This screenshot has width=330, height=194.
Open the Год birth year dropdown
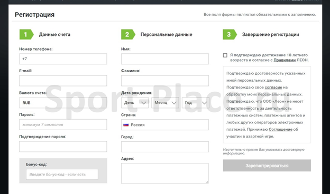[x=196, y=103]
